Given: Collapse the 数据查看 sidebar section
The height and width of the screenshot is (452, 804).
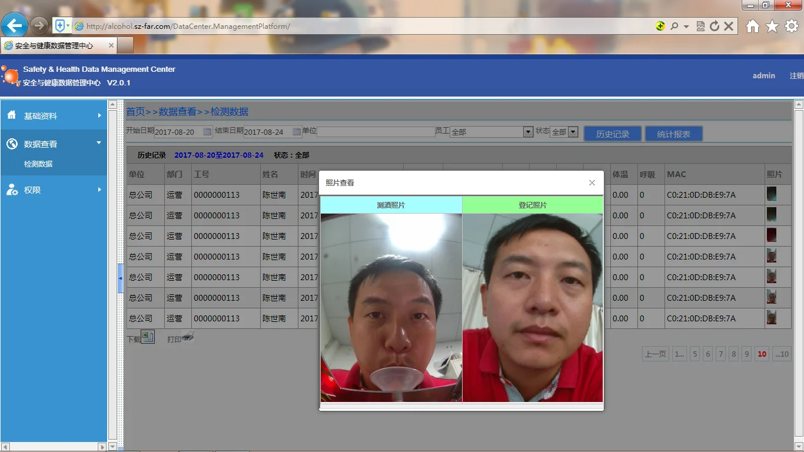Looking at the screenshot, I should pos(54,144).
